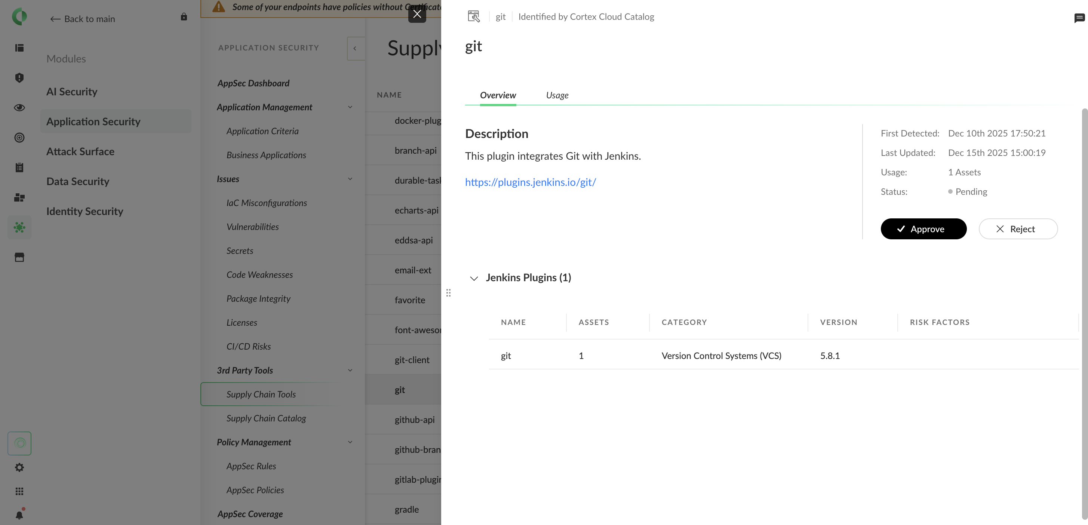Viewport: 1088px width, 525px height.
Task: Open the plugins.jenkins.io git link
Action: coord(530,182)
